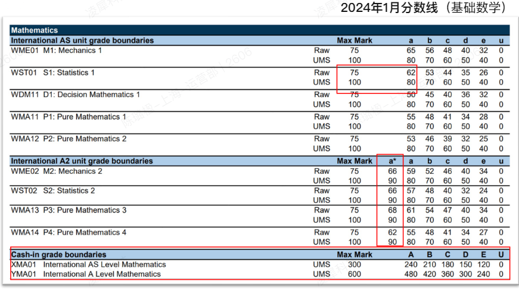Click WMA11 P1: Pure Mathematics 1 label

pyautogui.click(x=69, y=117)
